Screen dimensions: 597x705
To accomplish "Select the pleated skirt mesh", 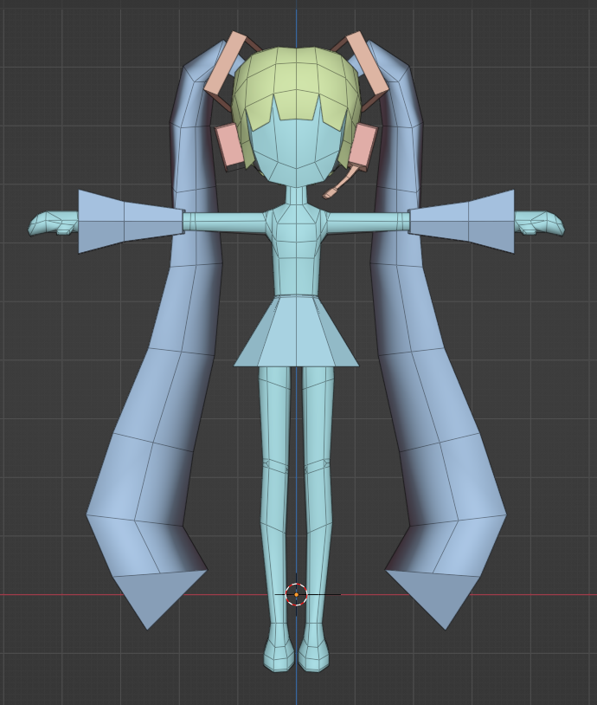I will (x=296, y=331).
